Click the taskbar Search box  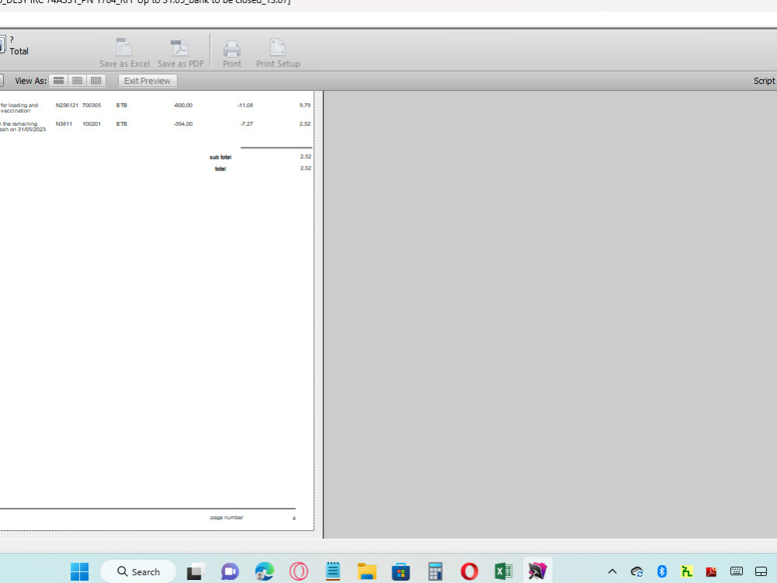click(138, 571)
